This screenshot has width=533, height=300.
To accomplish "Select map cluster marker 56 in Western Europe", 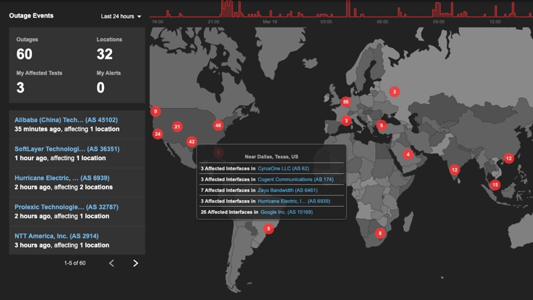I will click(x=346, y=102).
